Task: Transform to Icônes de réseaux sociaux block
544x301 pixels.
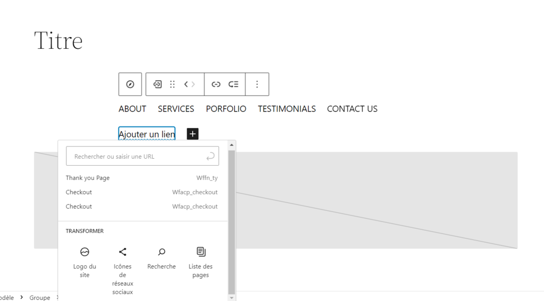Action: (x=123, y=271)
